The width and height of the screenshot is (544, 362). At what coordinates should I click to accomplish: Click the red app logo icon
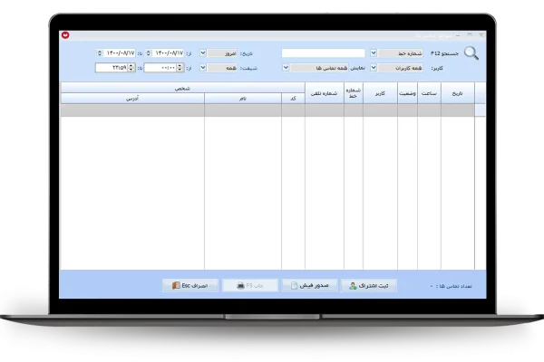pos(67,36)
